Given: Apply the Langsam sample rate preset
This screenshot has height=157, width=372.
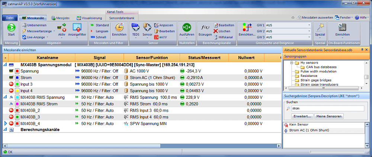Looking at the screenshot, I should (x=99, y=31).
